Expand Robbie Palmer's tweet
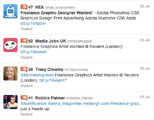 (26, 114)
